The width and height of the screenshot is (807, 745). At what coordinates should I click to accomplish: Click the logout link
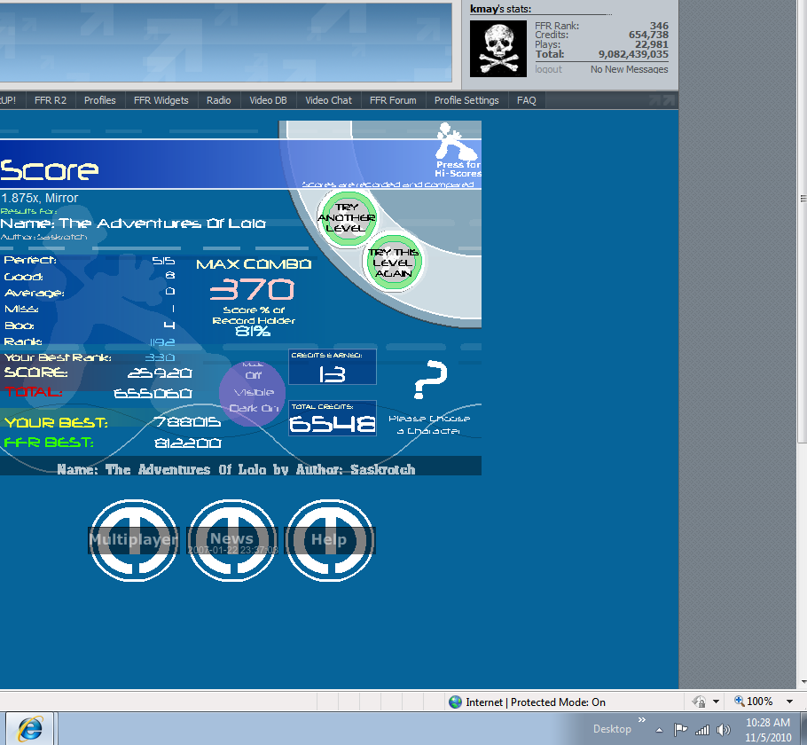(x=548, y=69)
